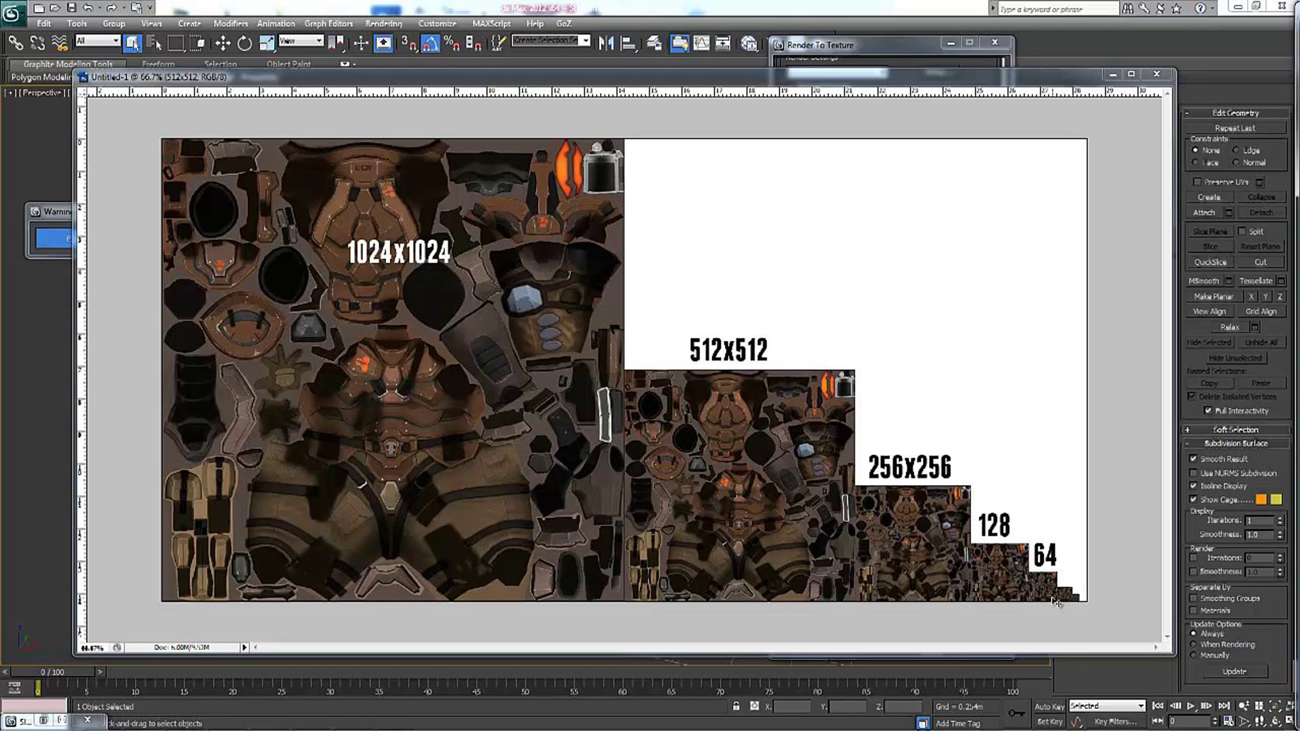Click the Grid Align button
Viewport: 1300px width, 731px height.
pyautogui.click(x=1261, y=311)
